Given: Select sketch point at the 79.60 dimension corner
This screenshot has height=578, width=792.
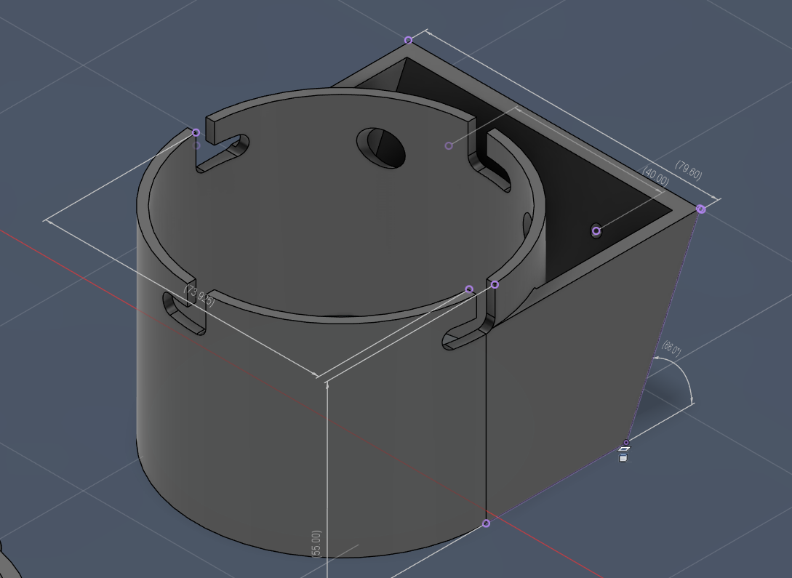Looking at the screenshot, I should [700, 209].
